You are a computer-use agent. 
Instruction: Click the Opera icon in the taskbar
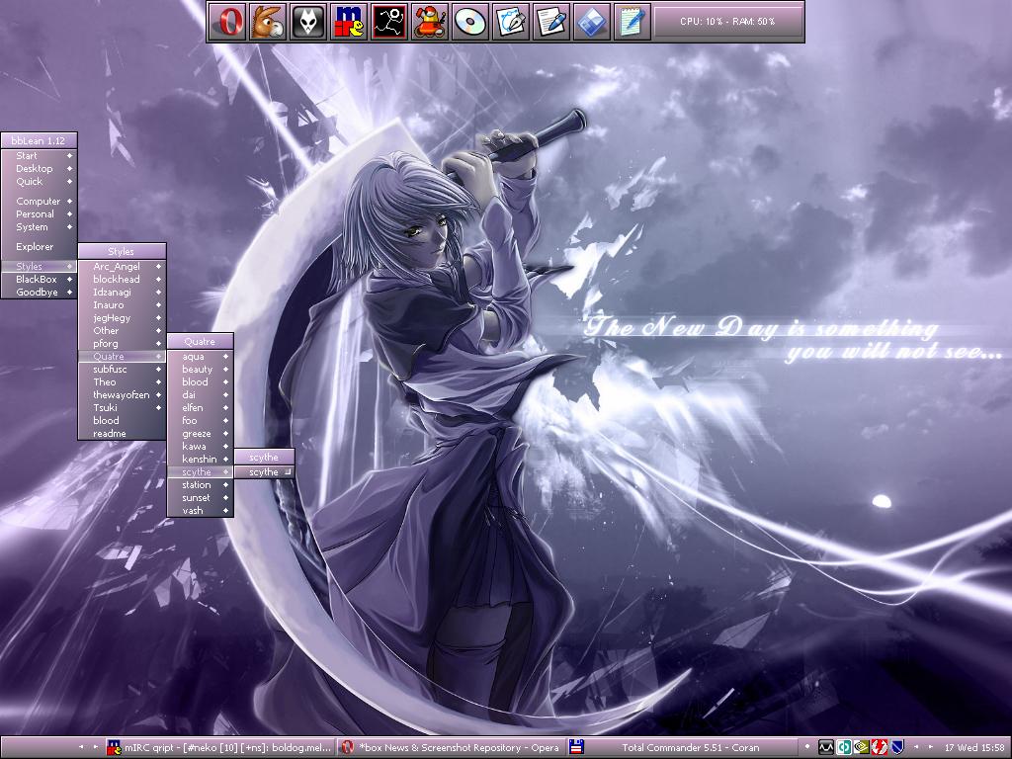click(347, 747)
